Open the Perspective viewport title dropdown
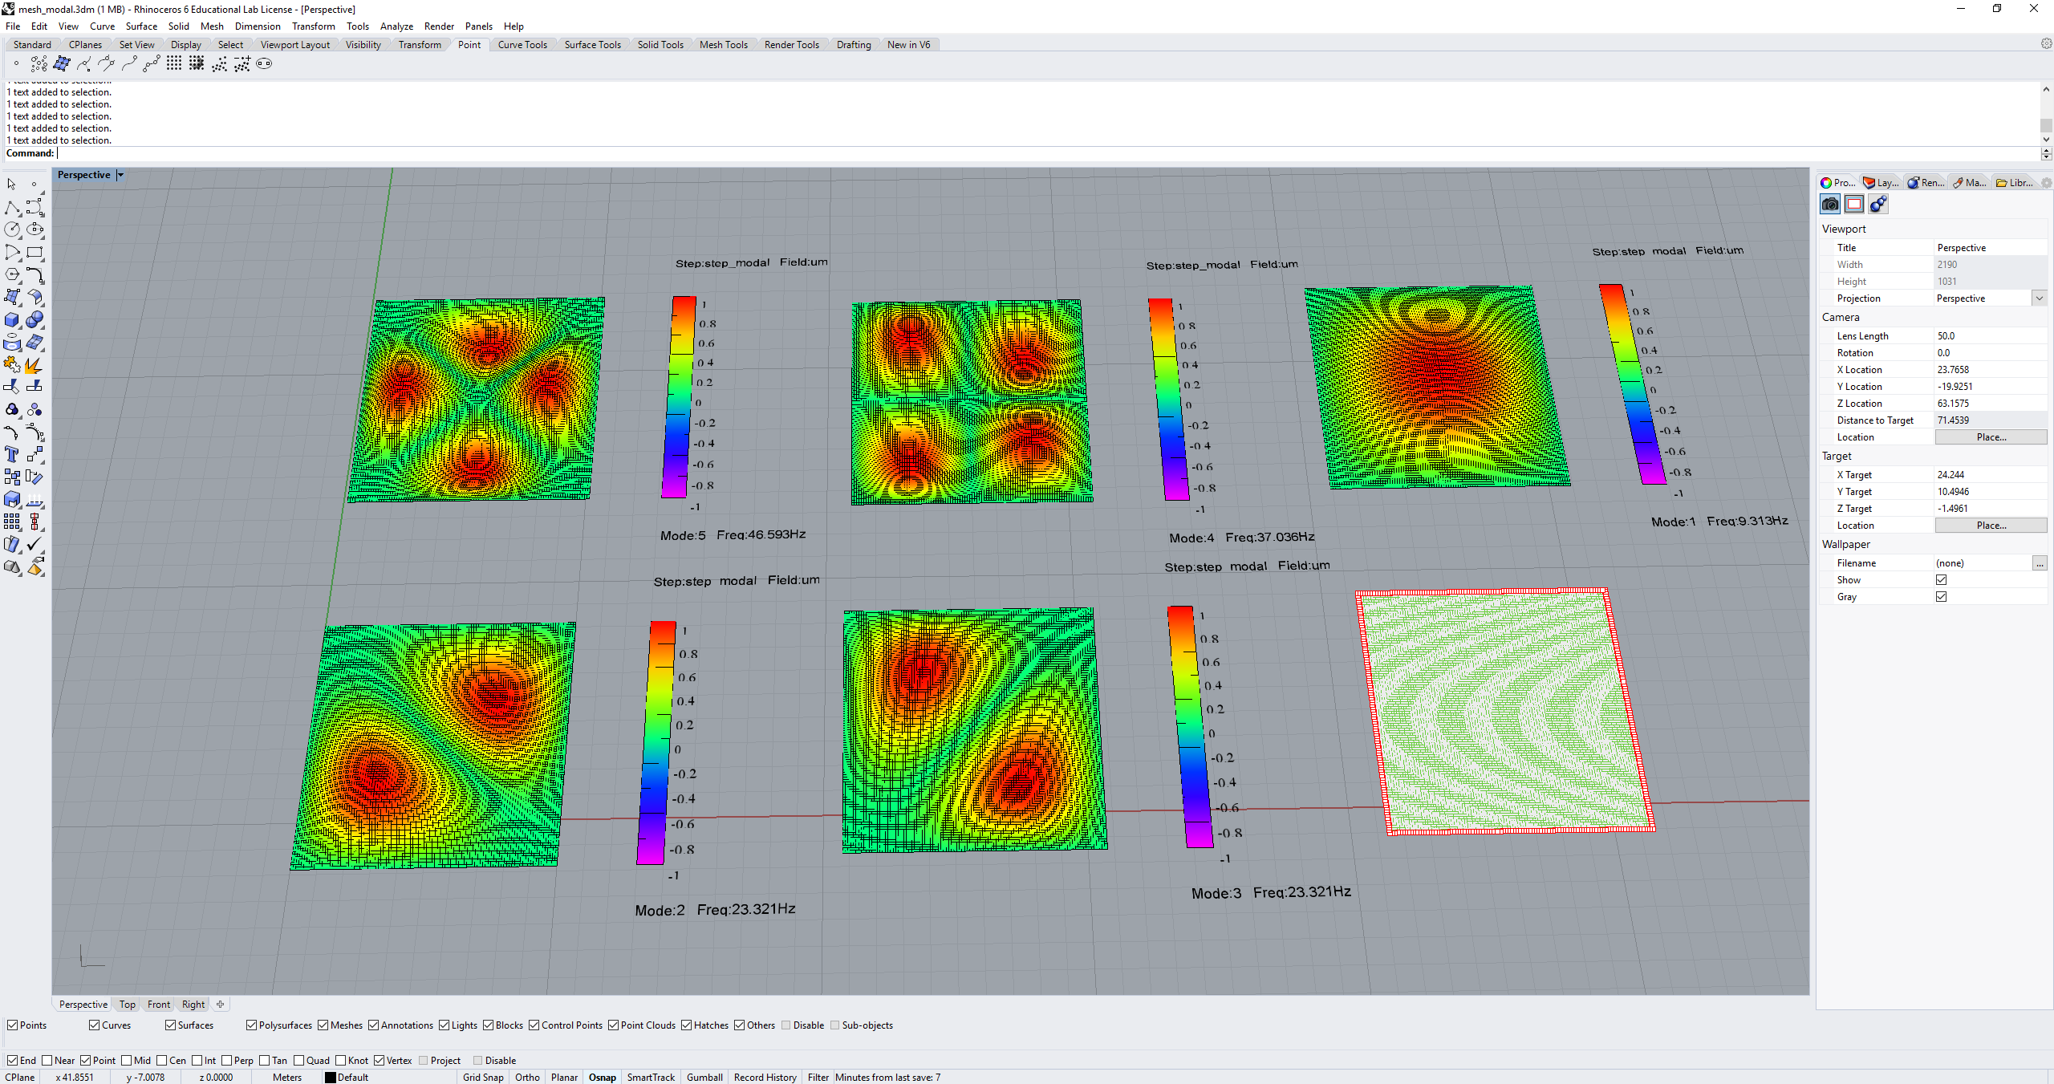 (120, 174)
